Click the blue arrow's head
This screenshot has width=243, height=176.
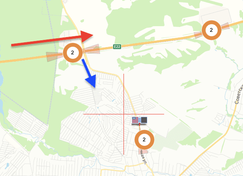pyautogui.click(x=91, y=81)
